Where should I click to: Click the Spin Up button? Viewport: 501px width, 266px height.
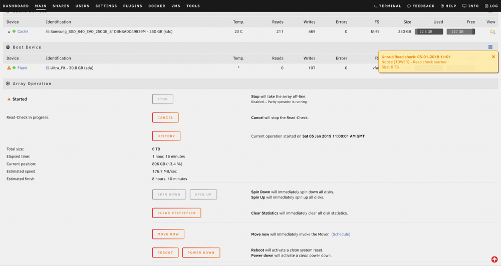[203, 194]
